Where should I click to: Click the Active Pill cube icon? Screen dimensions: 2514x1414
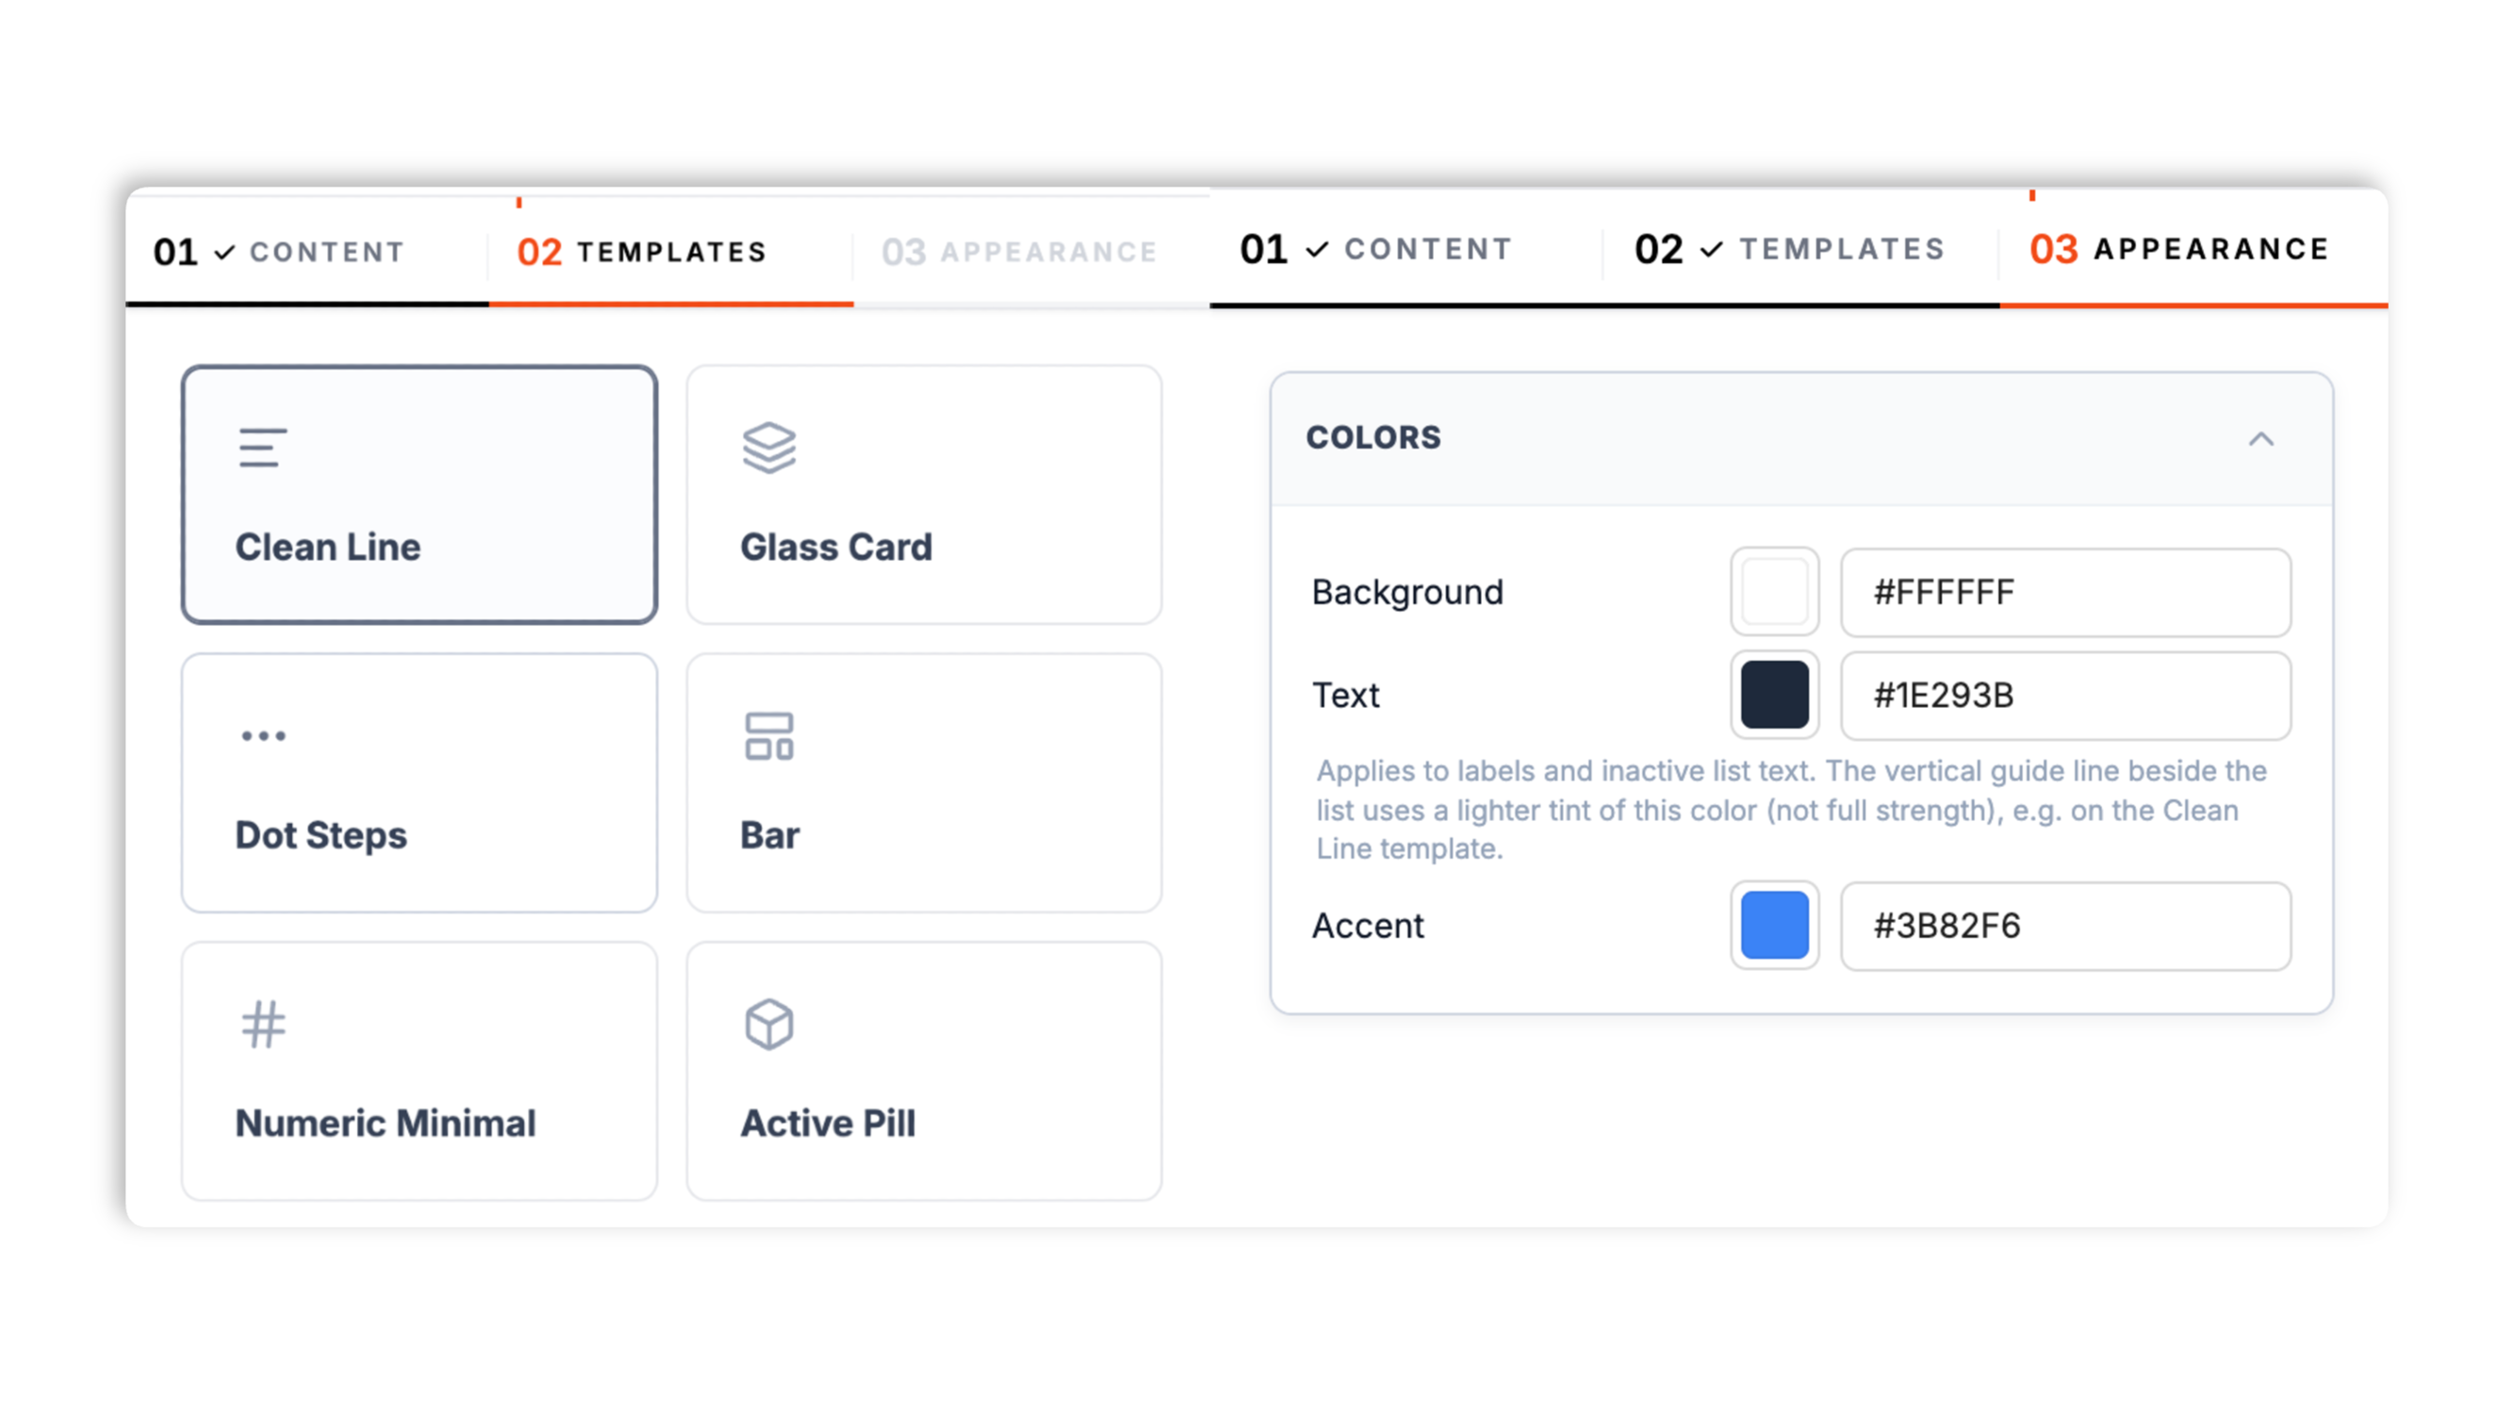point(769,1025)
